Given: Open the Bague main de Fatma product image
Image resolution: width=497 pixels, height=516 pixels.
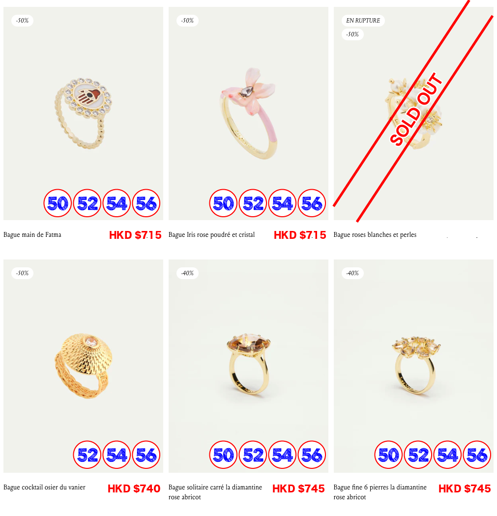Looking at the screenshot, I should (83, 114).
